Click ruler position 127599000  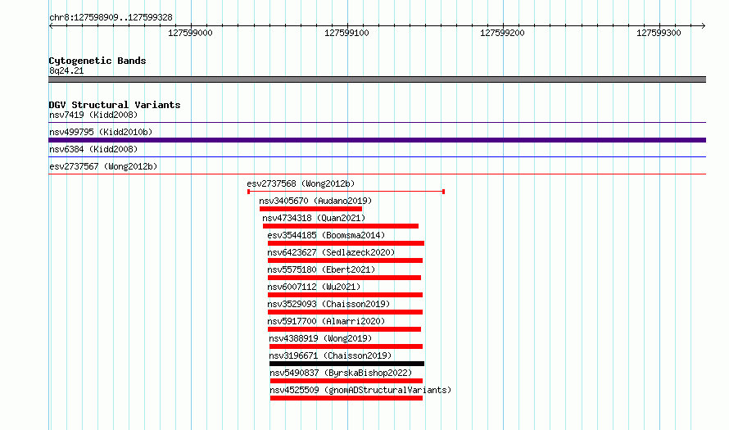(190, 33)
